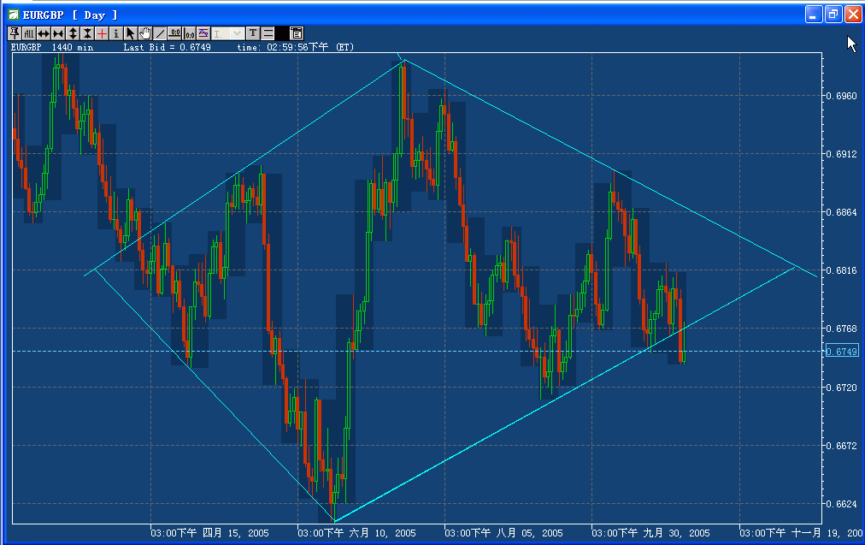
Task: Restore the chart window size
Action: click(x=833, y=15)
